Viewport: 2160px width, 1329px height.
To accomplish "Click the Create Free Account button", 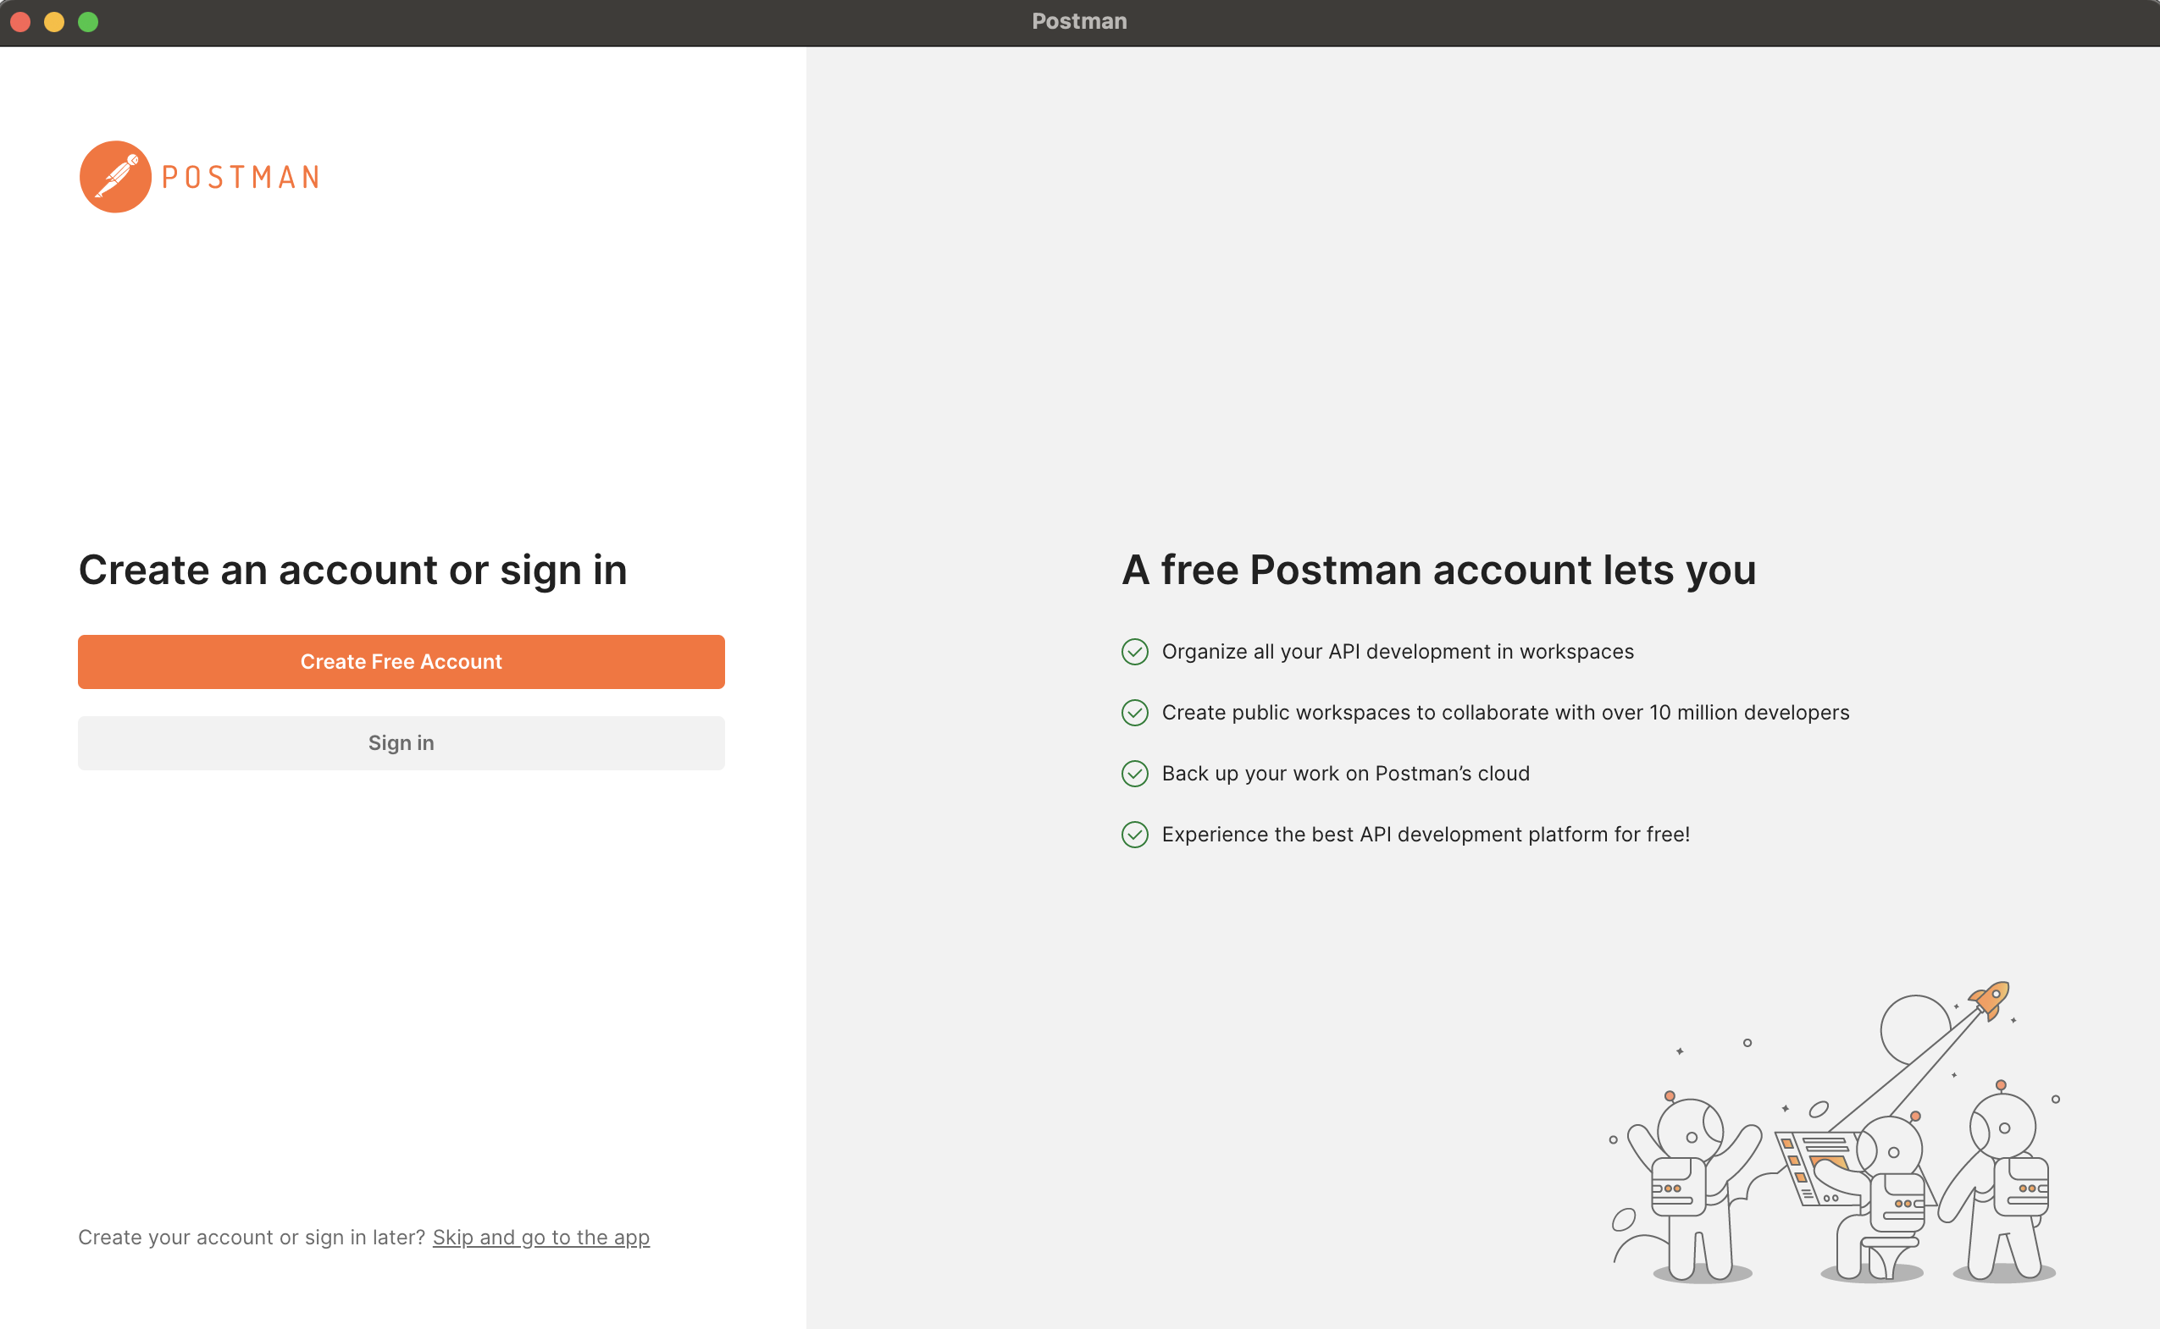I will pos(401,662).
